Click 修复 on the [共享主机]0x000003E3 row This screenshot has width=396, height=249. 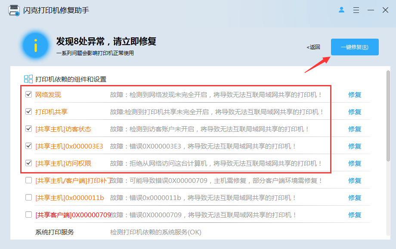click(354, 146)
